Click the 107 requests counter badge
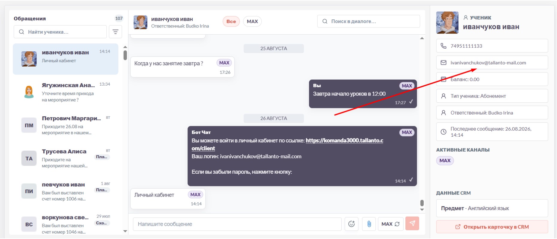The image size is (557, 239). [119, 18]
